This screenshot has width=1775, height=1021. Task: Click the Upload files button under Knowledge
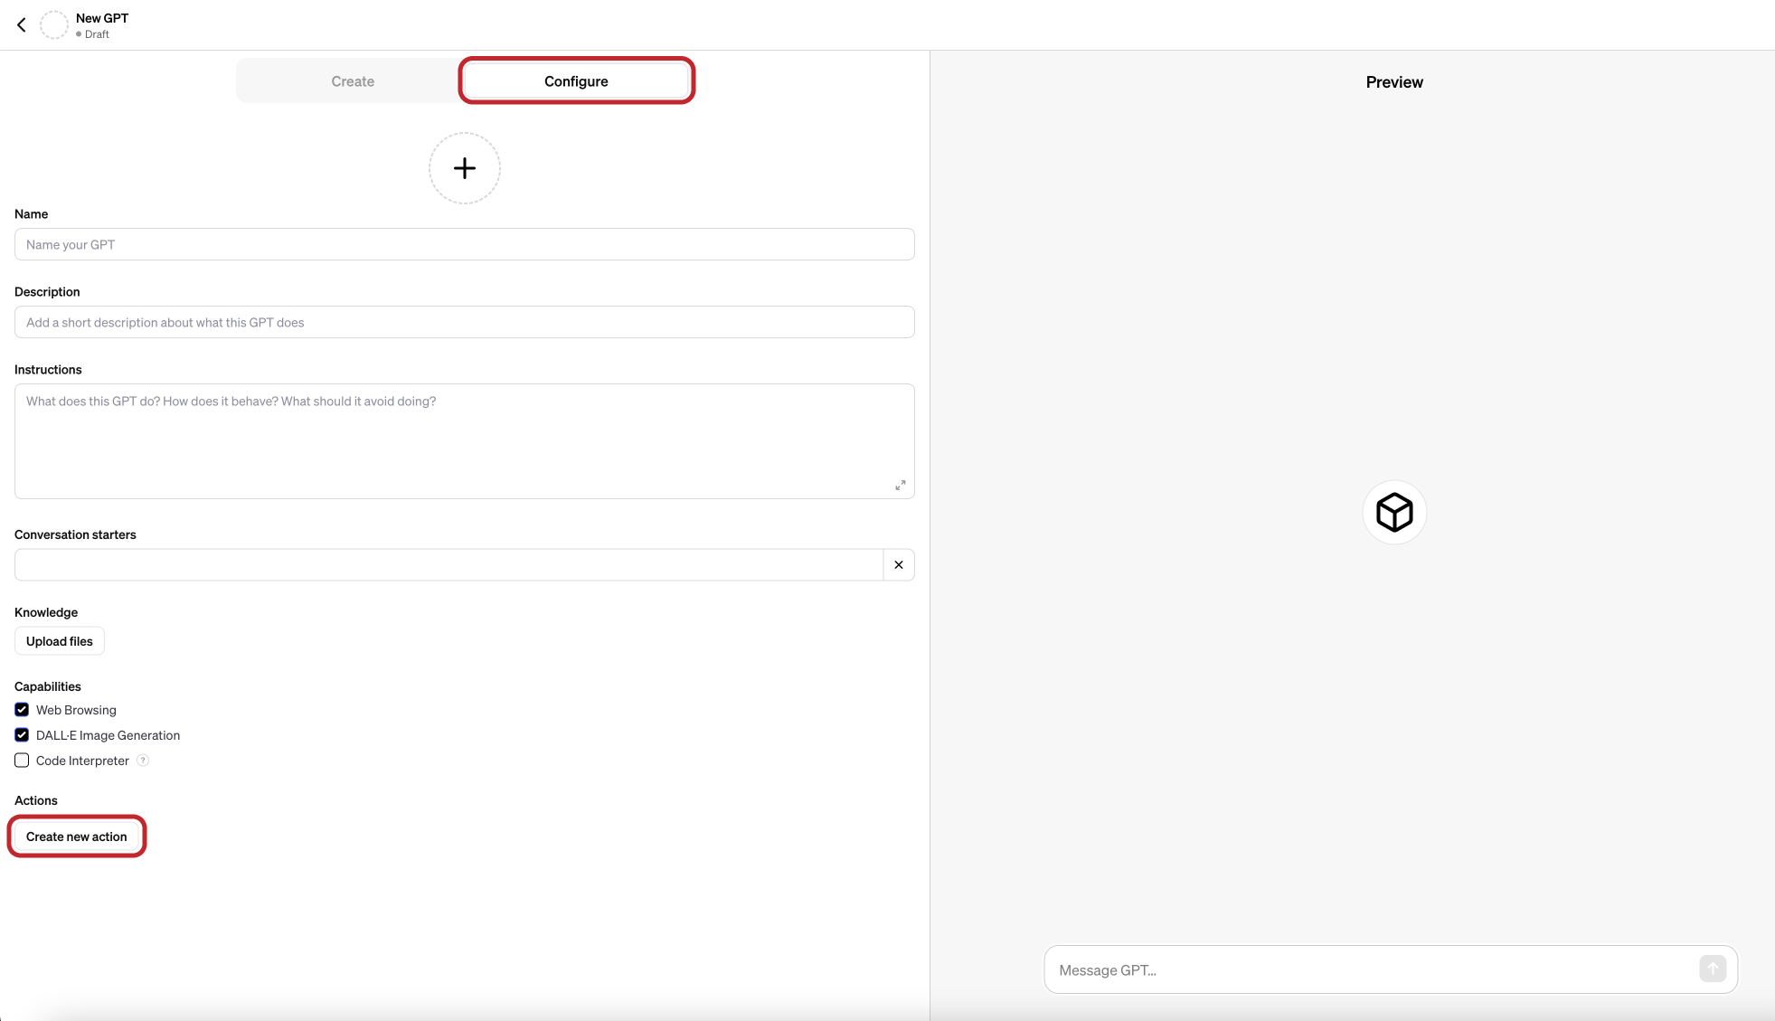[x=59, y=641]
